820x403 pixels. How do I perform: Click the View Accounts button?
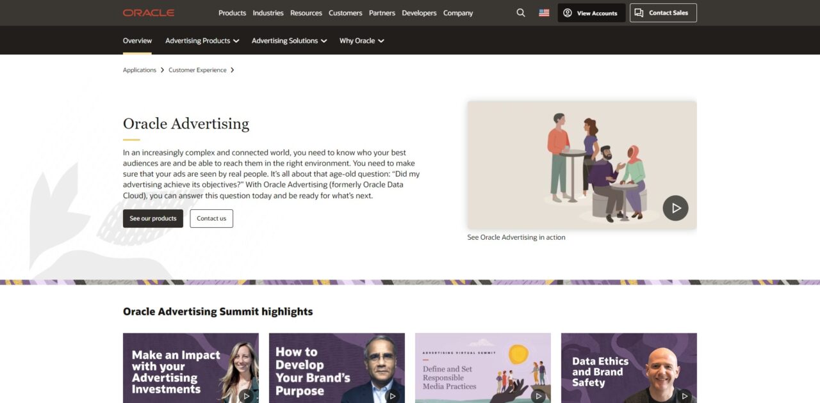(x=591, y=13)
